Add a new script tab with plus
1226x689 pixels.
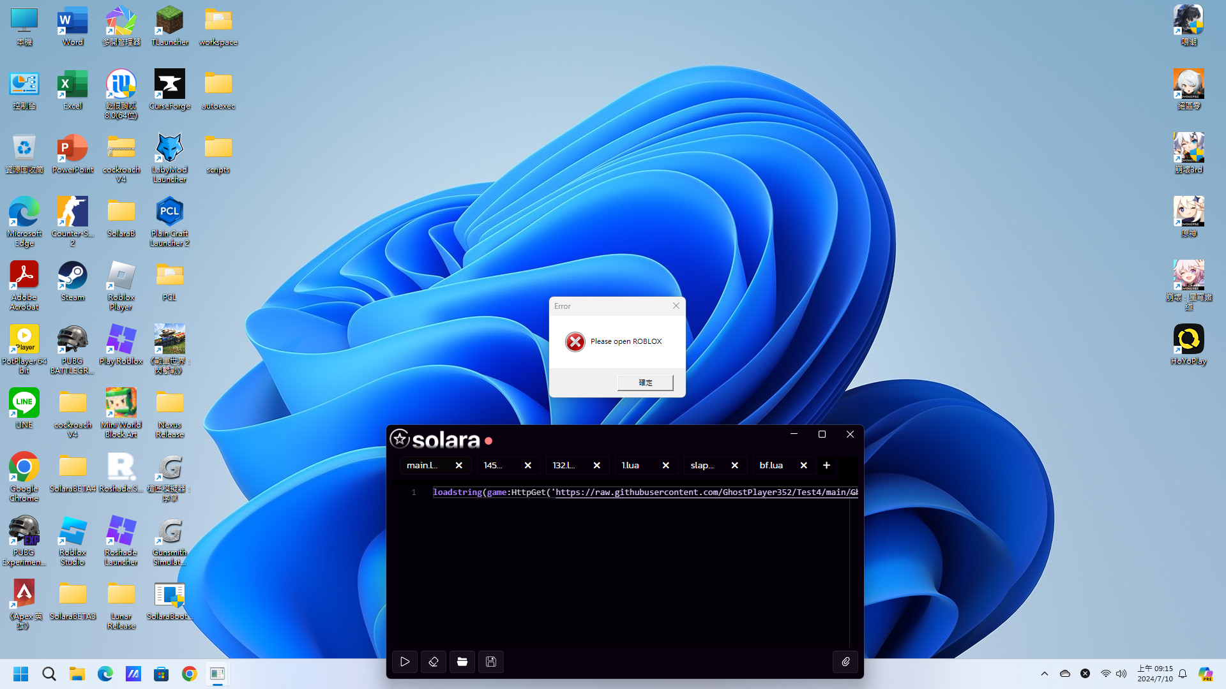pos(827,465)
